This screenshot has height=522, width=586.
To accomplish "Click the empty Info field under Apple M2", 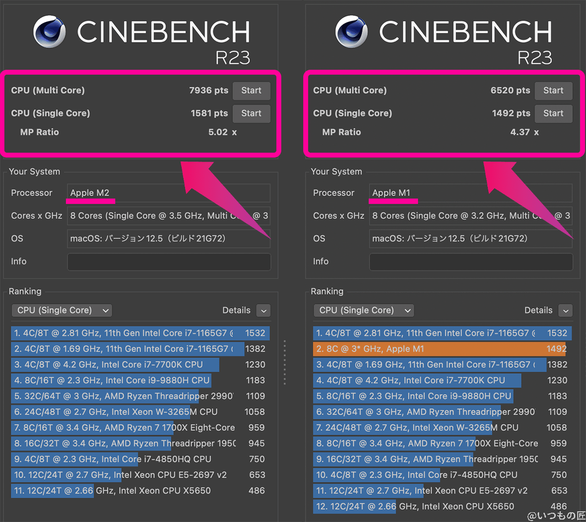I will [168, 261].
